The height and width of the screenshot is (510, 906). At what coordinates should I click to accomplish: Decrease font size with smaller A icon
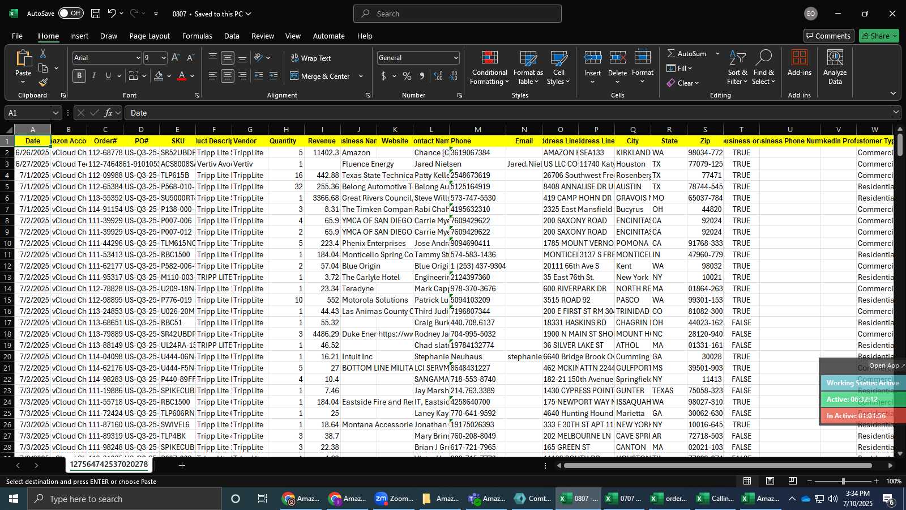click(190, 58)
